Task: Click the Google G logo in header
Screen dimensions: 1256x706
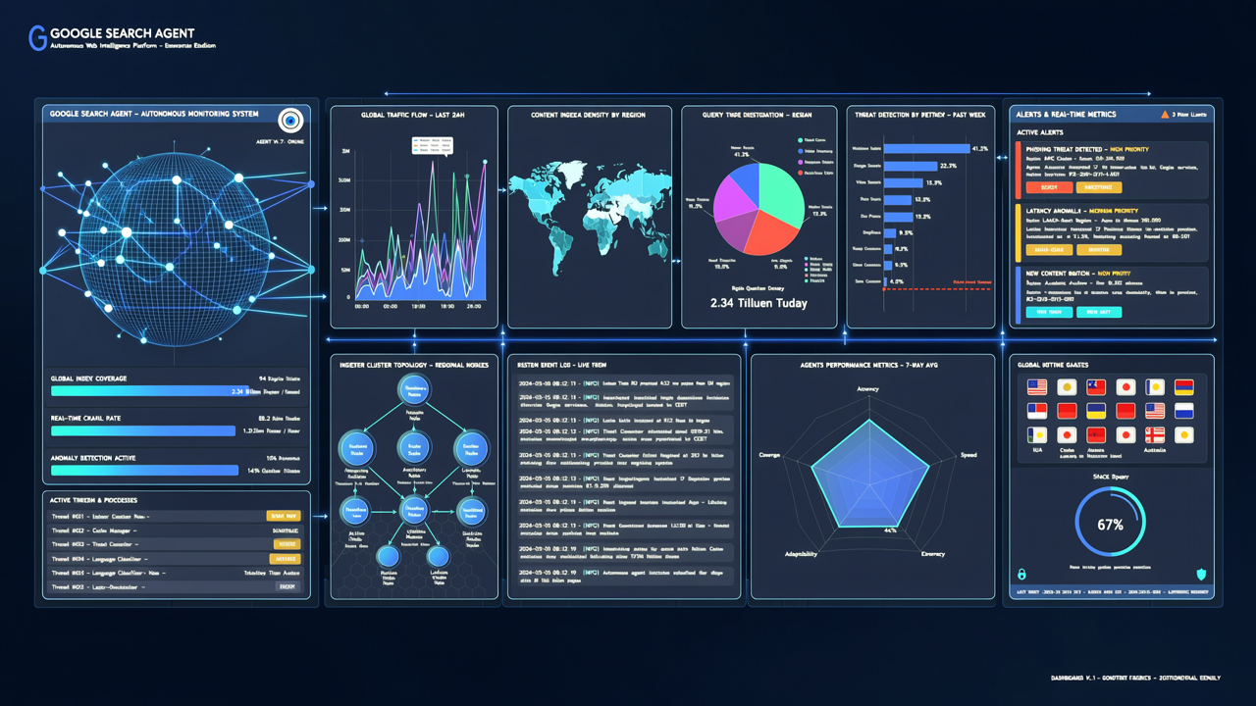Action: pyautogui.click(x=38, y=38)
